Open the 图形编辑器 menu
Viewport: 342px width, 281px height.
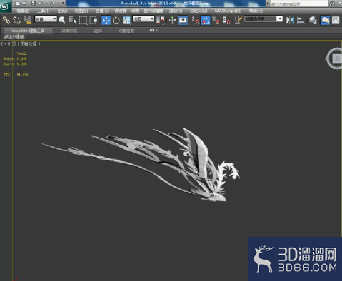tap(153, 11)
